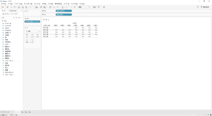
Task: Click the filter fields funnel icon
Action: [x=16, y=18]
